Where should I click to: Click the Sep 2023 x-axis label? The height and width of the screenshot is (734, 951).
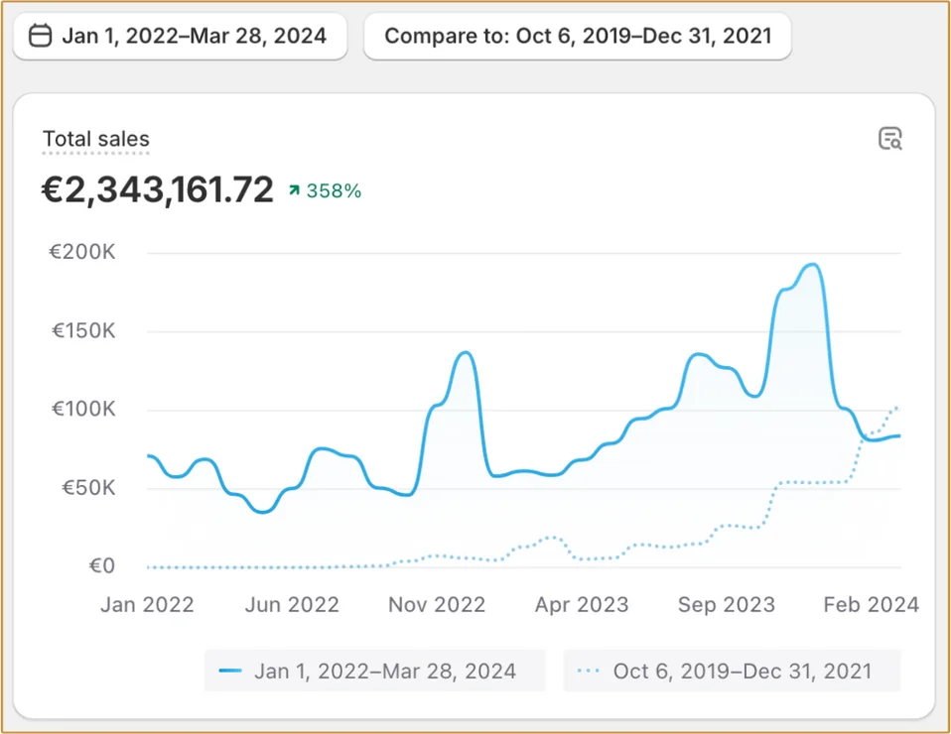727,605
